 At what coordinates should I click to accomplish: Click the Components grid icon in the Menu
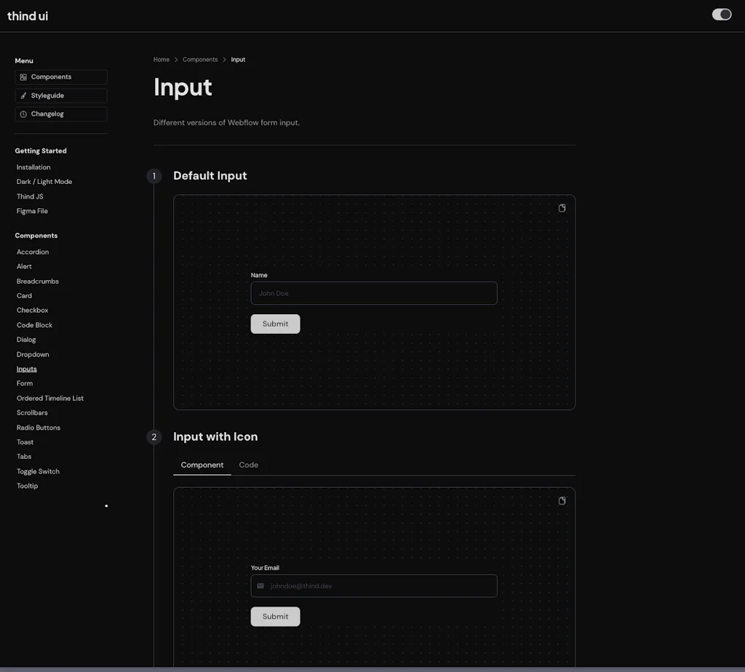coord(23,76)
